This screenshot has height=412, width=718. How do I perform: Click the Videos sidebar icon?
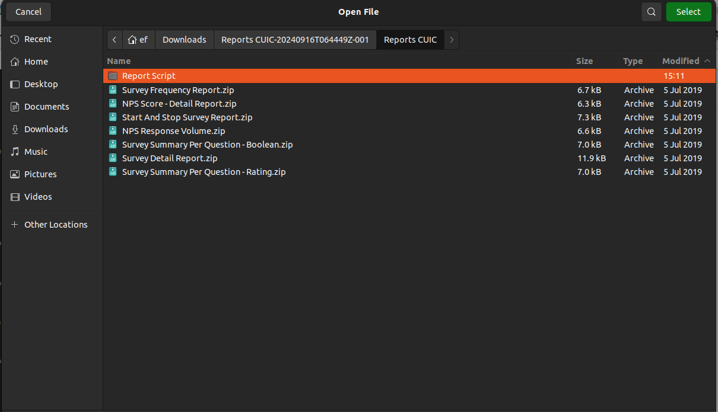15,197
